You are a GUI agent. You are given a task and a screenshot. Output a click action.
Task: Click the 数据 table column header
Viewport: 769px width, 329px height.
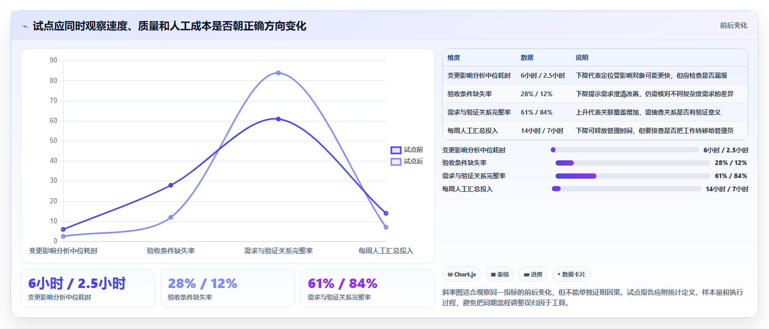pos(527,58)
